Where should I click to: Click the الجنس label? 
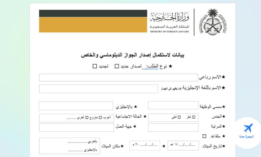(217, 117)
